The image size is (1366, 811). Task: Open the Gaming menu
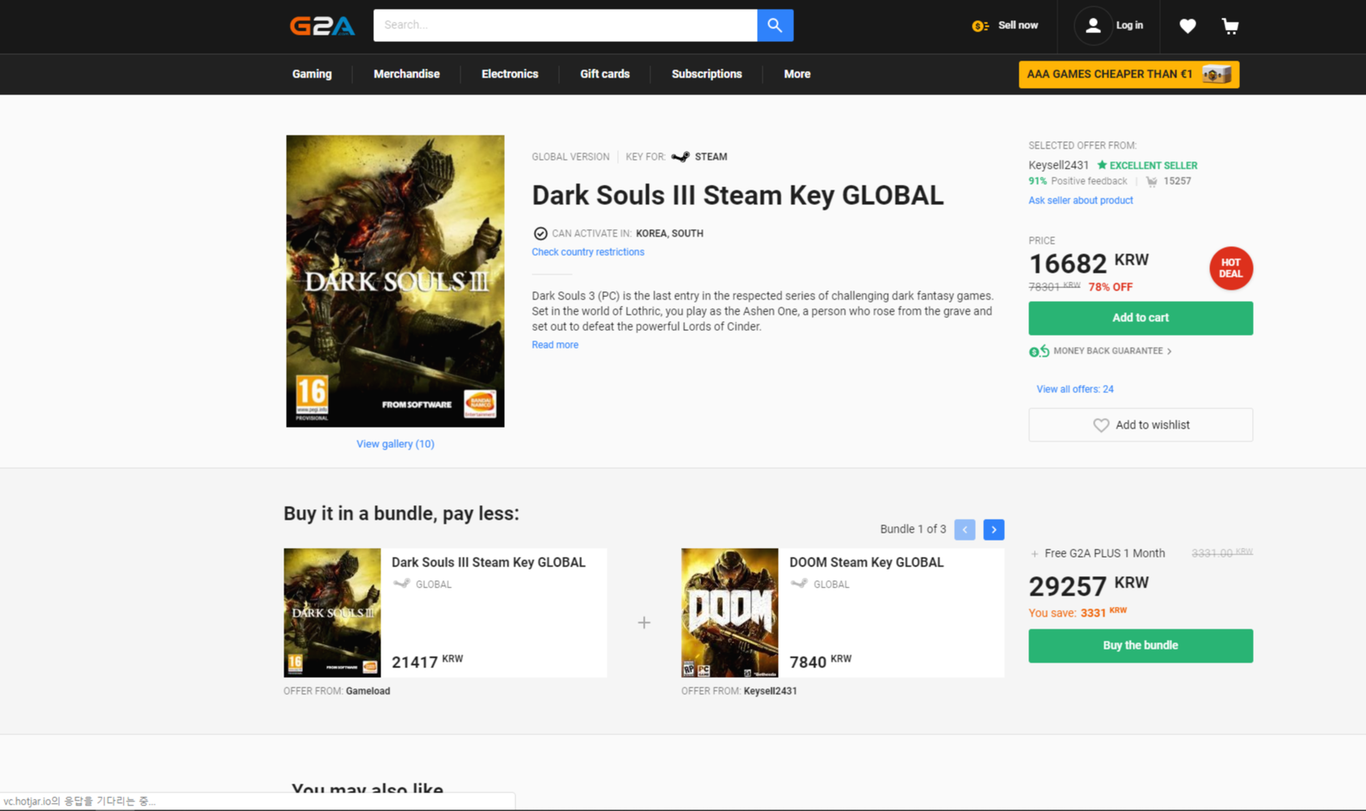point(312,74)
